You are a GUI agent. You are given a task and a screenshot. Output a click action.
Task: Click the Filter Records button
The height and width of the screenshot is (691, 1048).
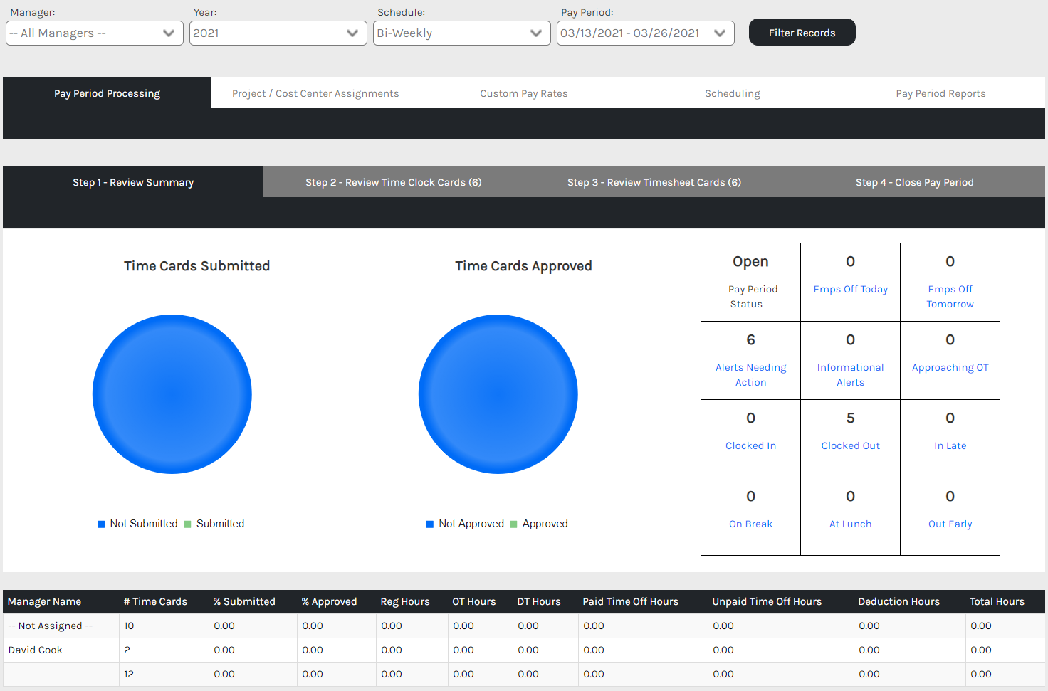(802, 33)
